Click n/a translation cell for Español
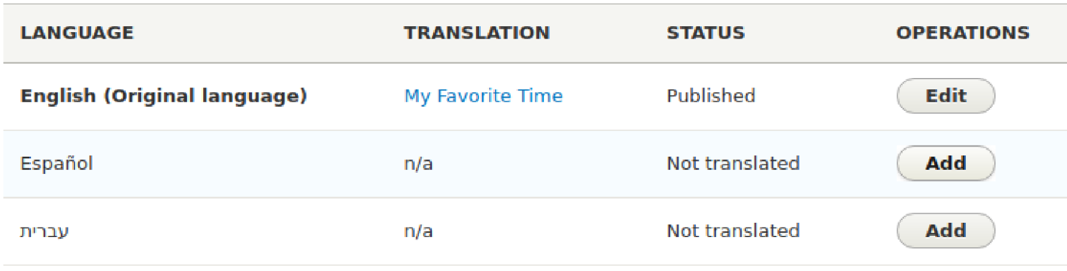This screenshot has width=1067, height=271. pos(418,164)
